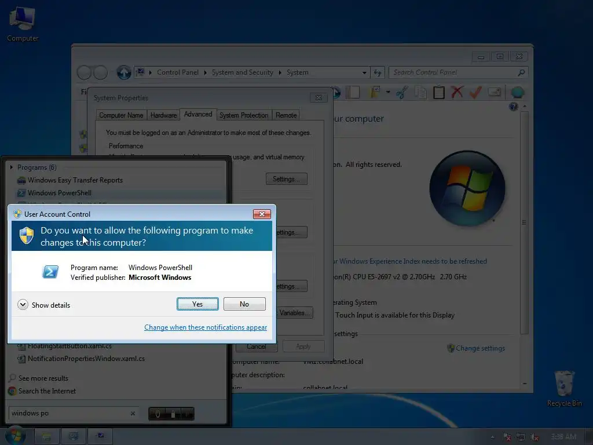
Task: Click the second pinned taskbar program icon
Action: coord(74,437)
